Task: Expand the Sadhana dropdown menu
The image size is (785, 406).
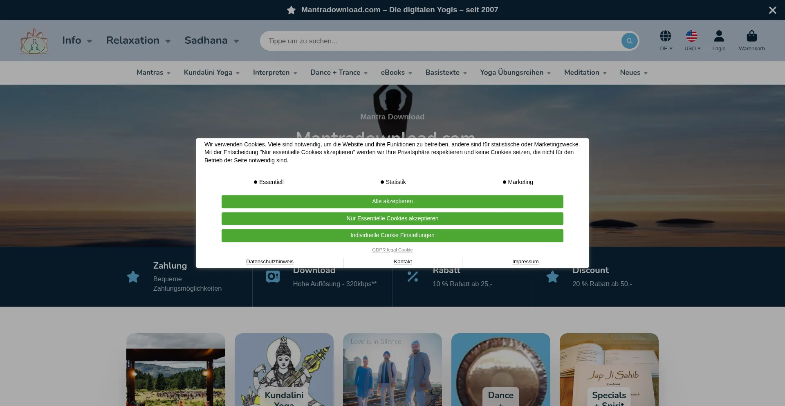Action: [211, 40]
